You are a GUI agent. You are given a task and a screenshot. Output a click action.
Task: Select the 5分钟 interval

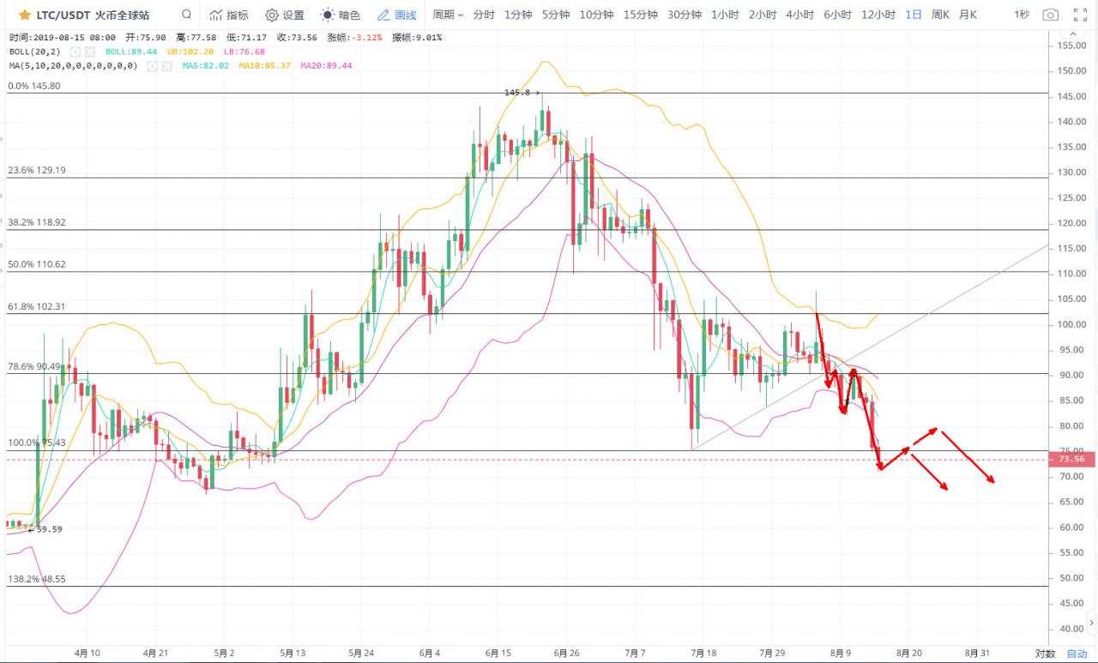pyautogui.click(x=556, y=15)
